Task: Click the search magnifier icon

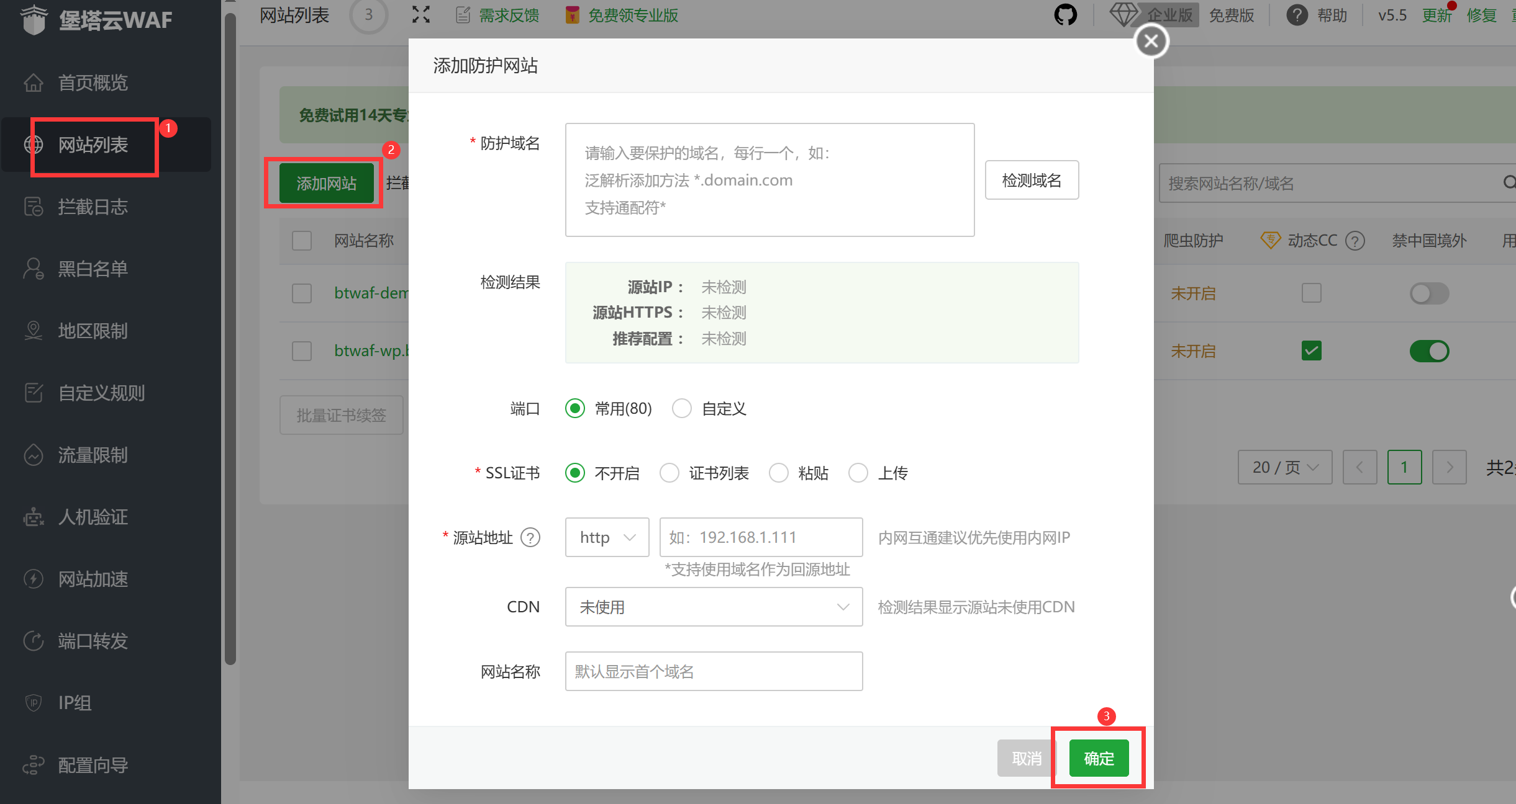Action: [x=1509, y=182]
